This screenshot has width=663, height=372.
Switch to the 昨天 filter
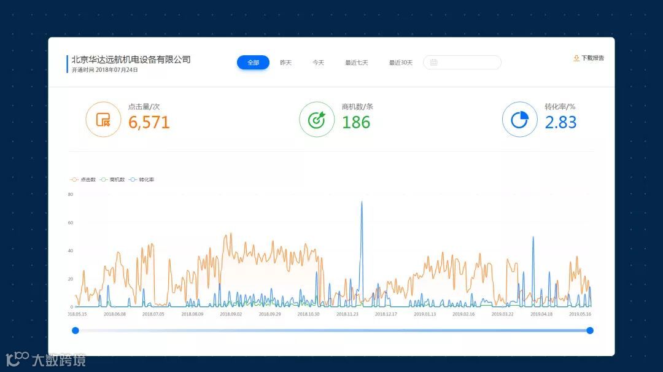286,63
